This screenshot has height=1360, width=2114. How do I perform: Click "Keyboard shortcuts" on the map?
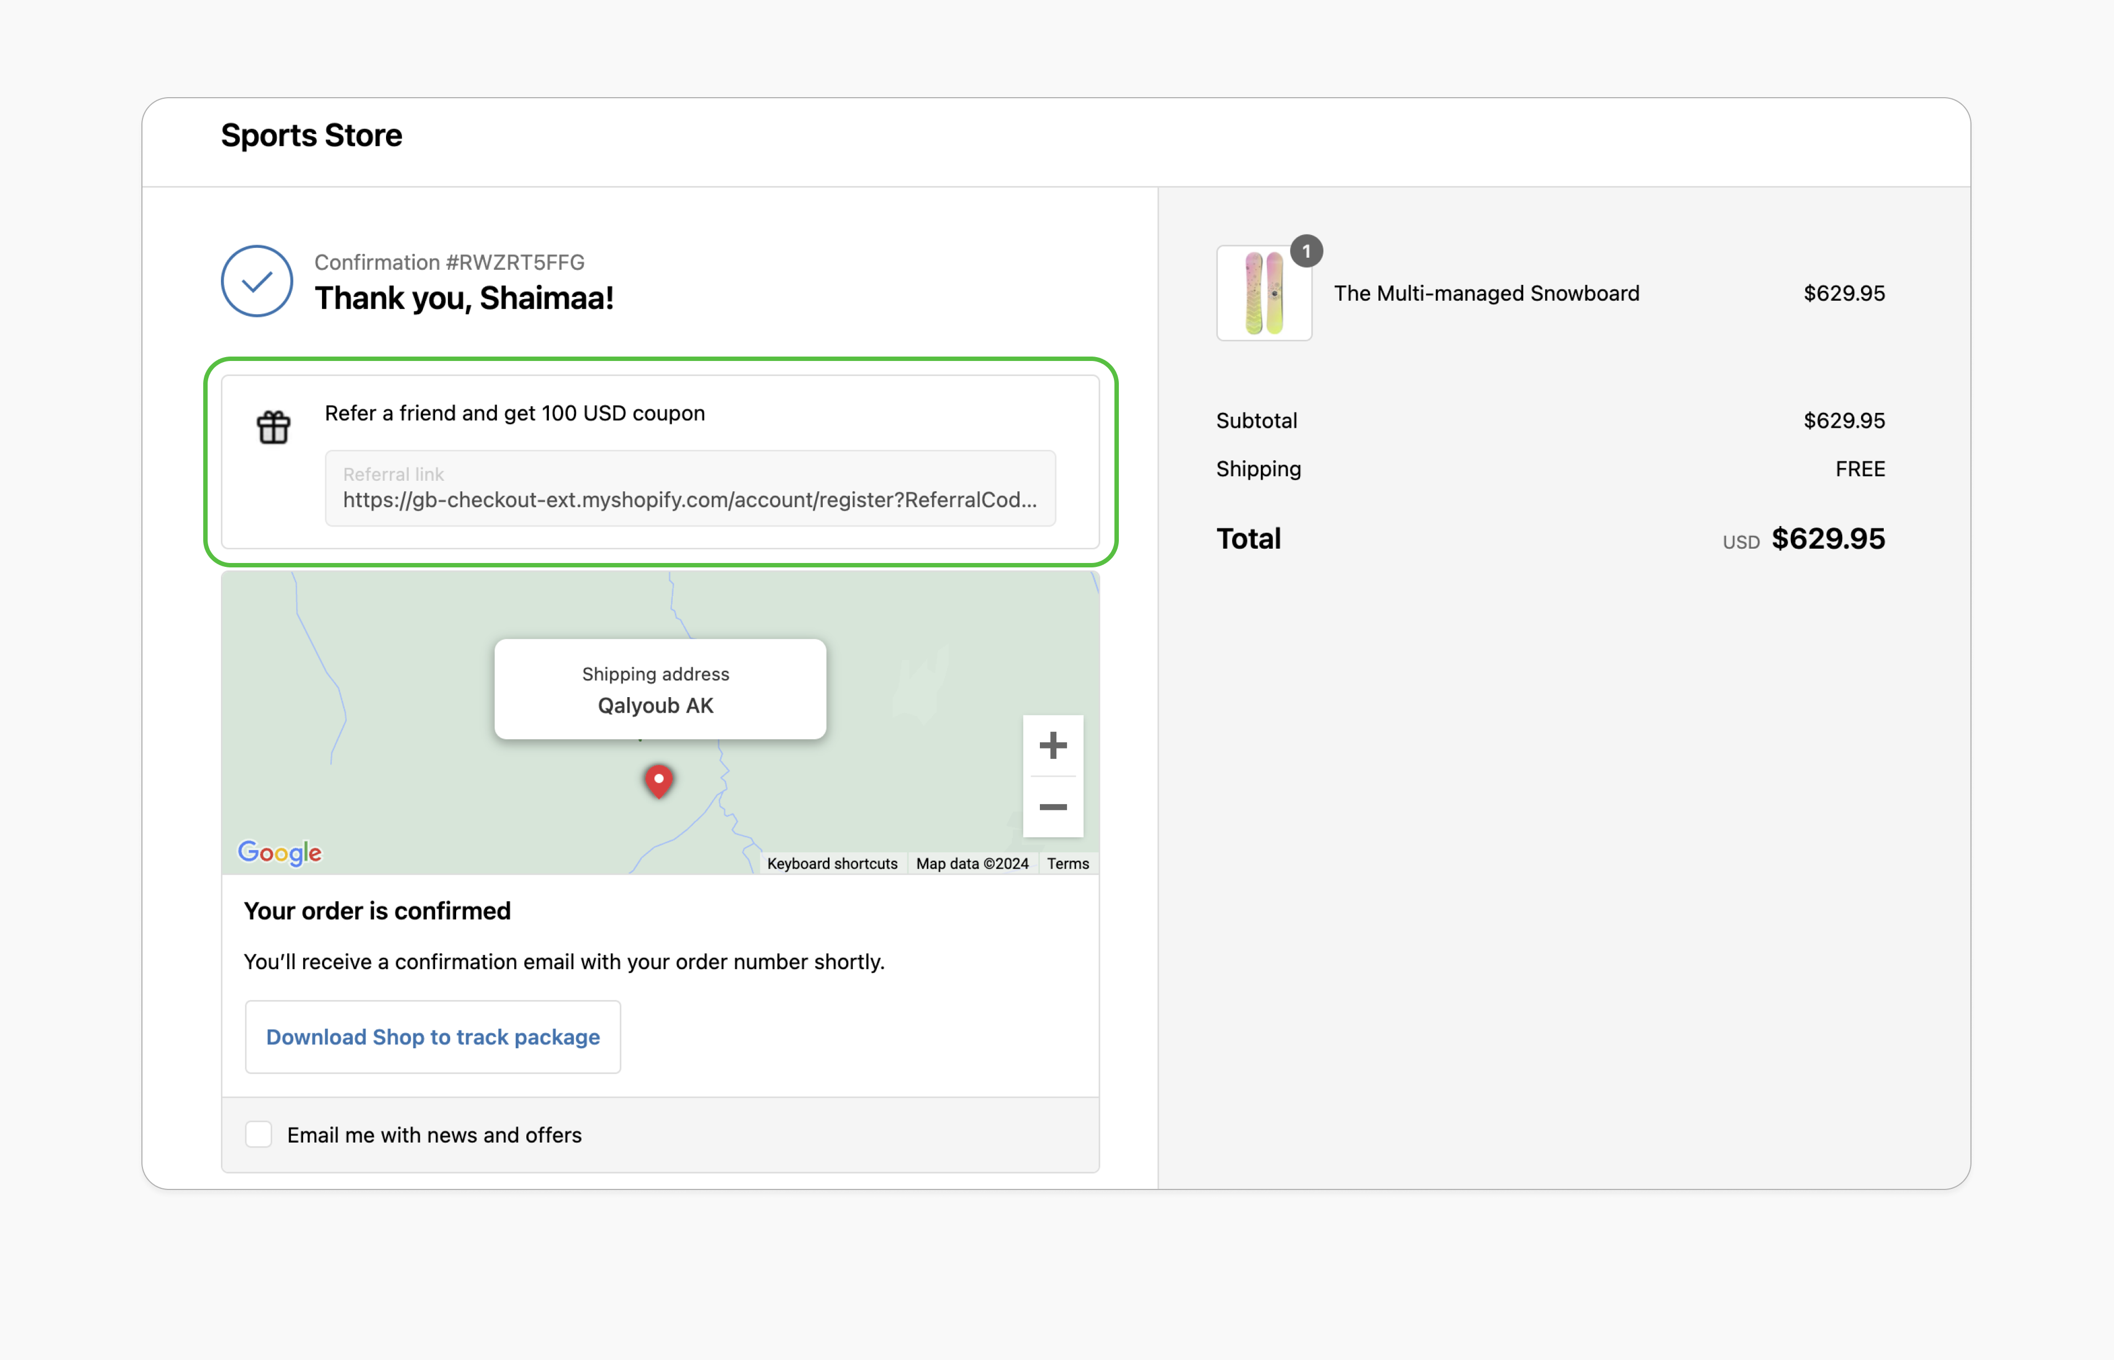pyautogui.click(x=831, y=863)
